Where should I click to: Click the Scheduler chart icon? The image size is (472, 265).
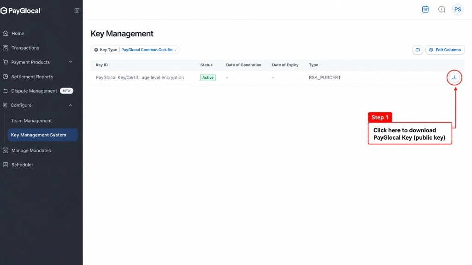point(6,165)
